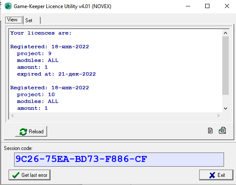Click the green Reload arrows icon
The width and height of the screenshot is (236, 185).
[23, 132]
